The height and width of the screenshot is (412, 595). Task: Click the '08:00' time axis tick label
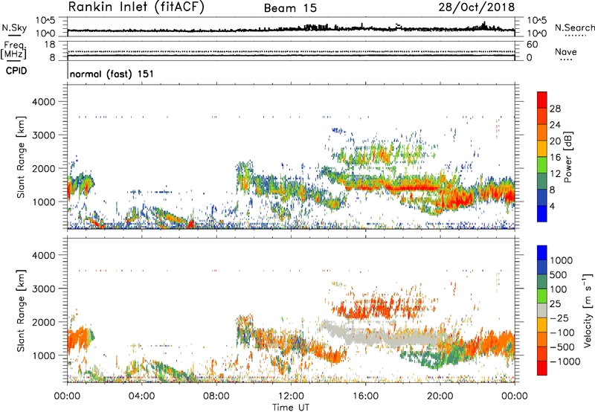[216, 396]
